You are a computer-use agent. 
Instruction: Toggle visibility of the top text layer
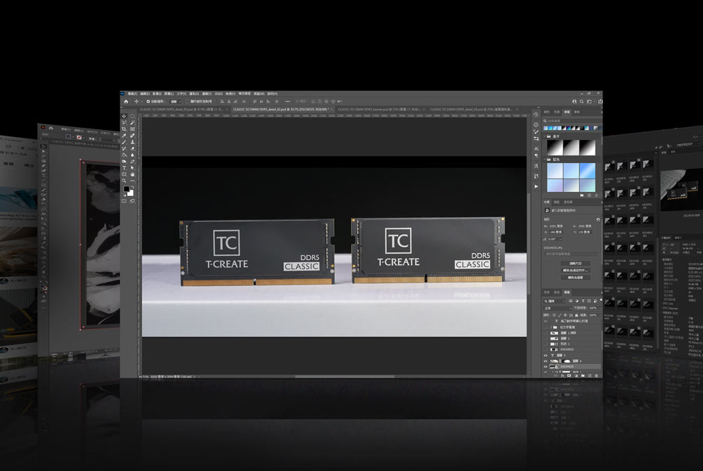pos(546,321)
